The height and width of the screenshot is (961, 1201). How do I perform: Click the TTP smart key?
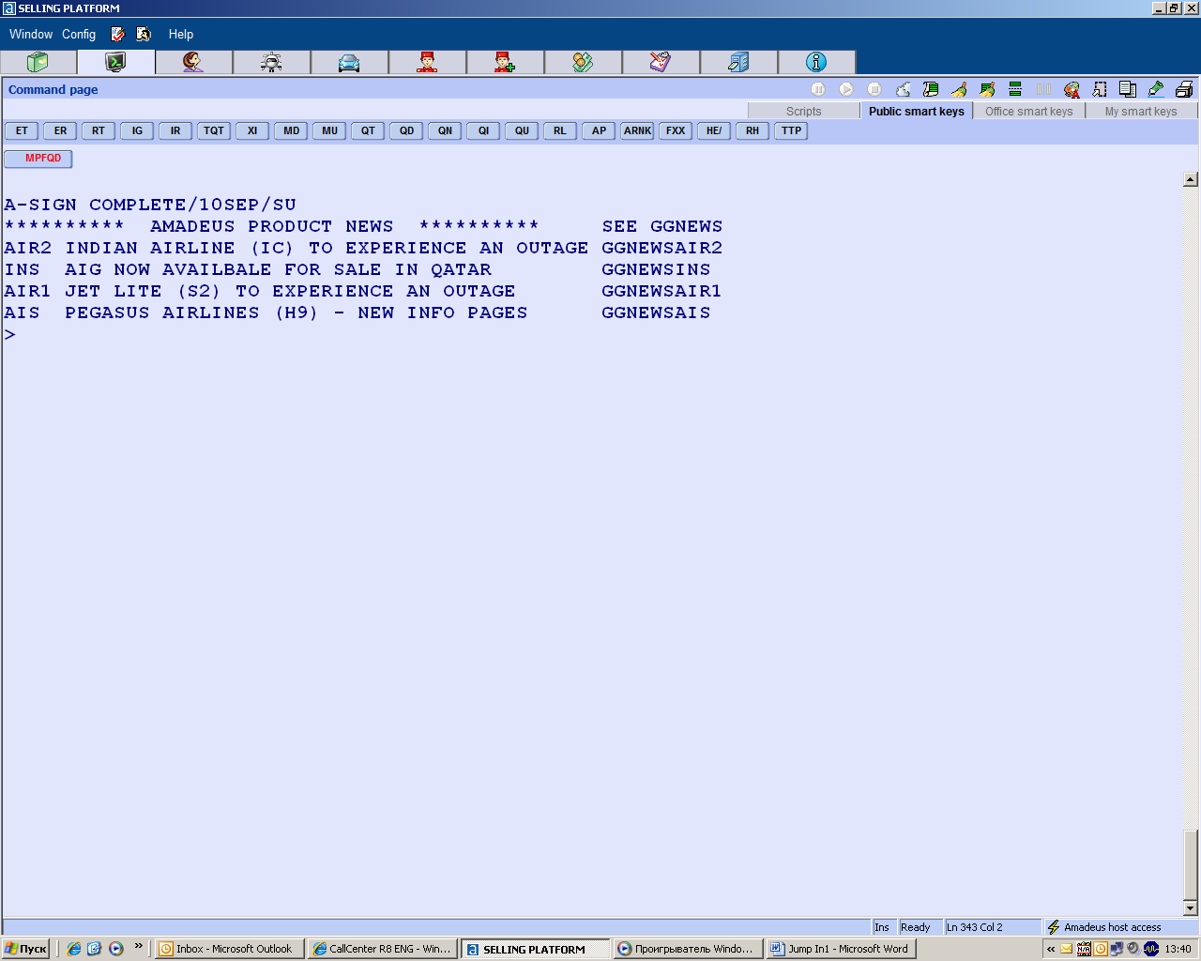(791, 131)
